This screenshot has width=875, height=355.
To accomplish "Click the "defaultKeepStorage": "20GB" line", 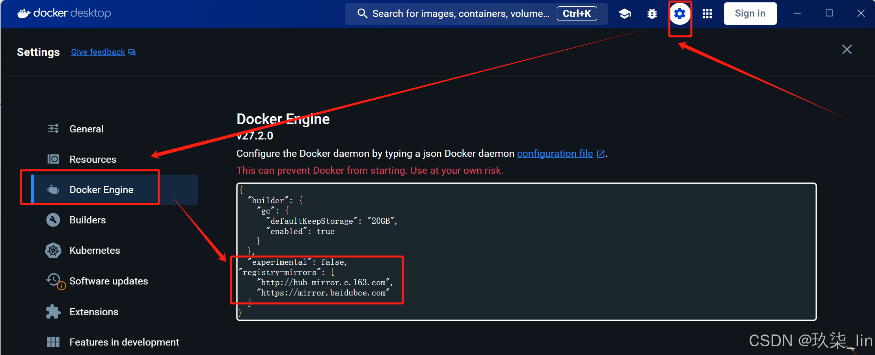I will coord(331,221).
